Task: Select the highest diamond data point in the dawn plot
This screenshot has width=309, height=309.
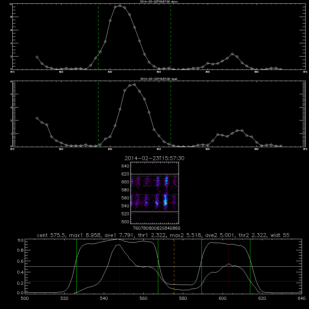Action: (x=120, y=6)
